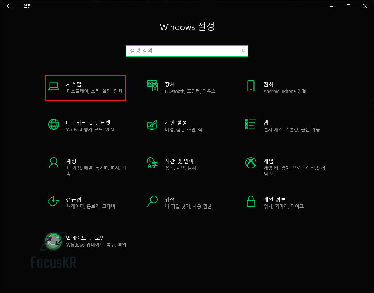Click the Time & Language (시간 및 언어) icon
The width and height of the screenshot is (374, 293).
(x=152, y=163)
